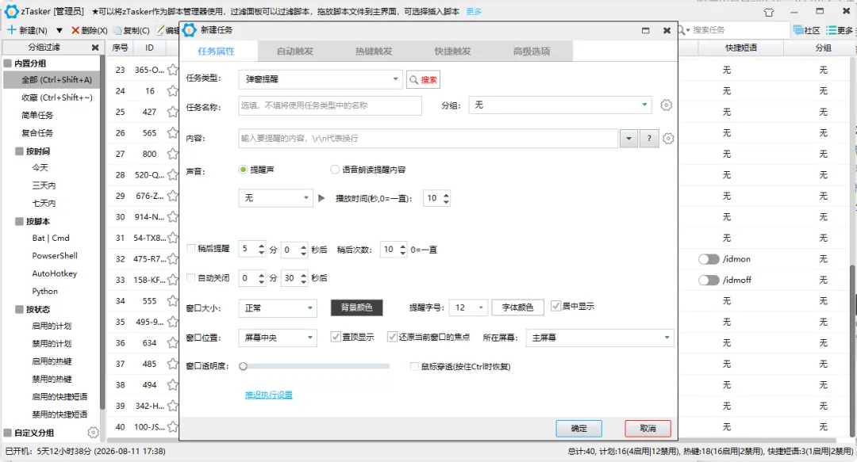Viewport: 857px width, 462px height.
Task: Click the 内容 reminder content input field
Action: (x=428, y=139)
